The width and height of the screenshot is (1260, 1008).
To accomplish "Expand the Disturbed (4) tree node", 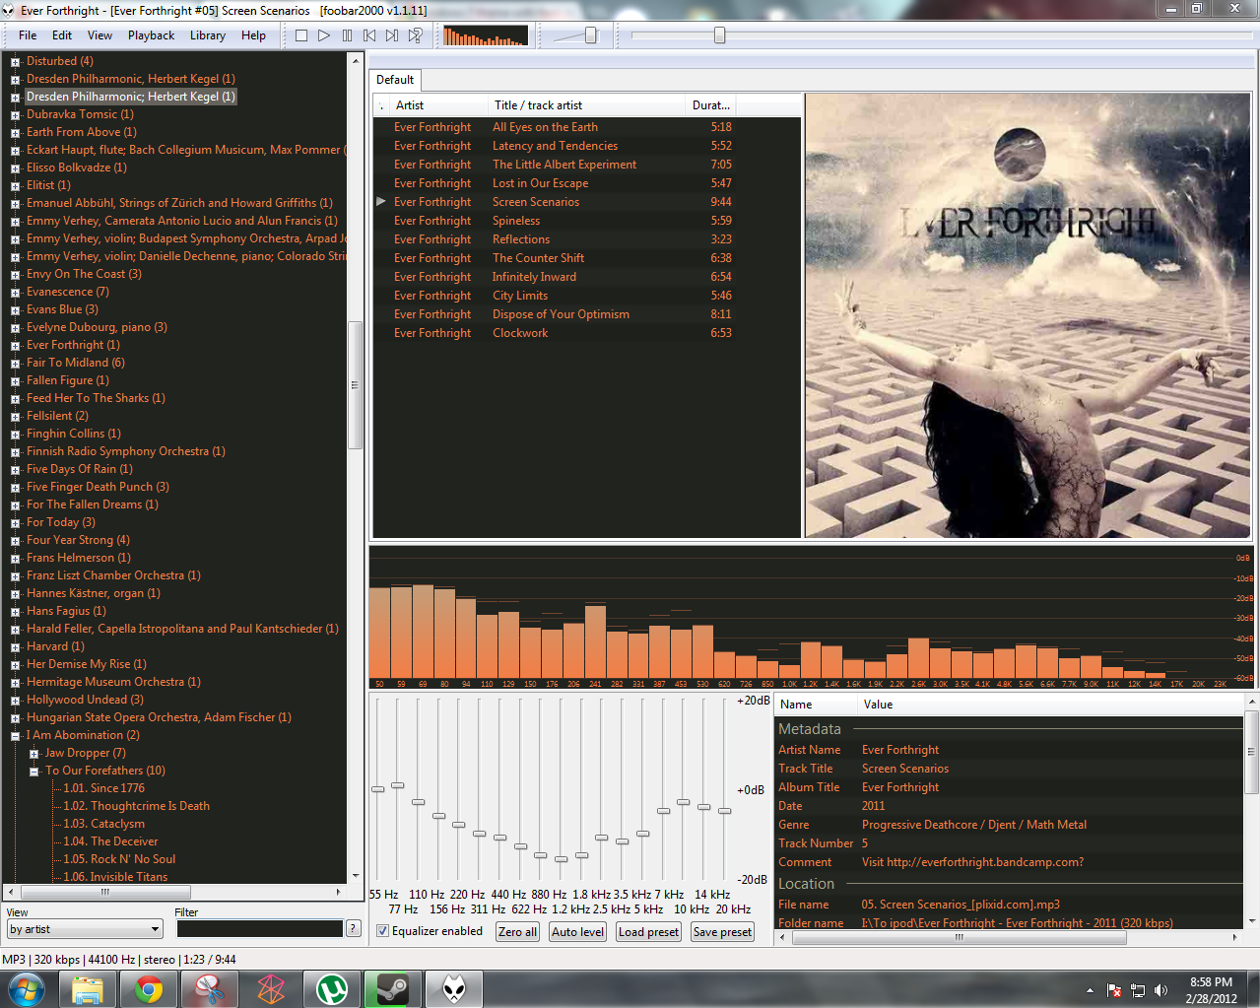I will click(x=15, y=62).
